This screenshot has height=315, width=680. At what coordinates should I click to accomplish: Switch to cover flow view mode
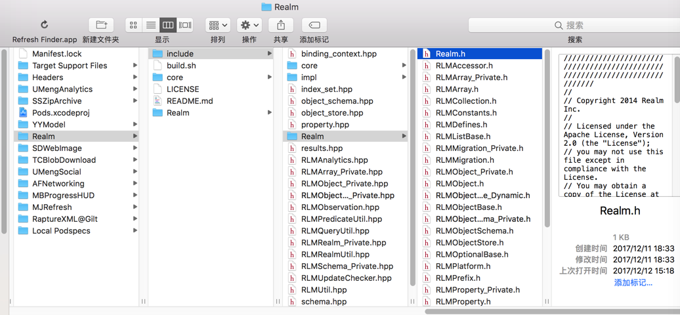coord(184,25)
